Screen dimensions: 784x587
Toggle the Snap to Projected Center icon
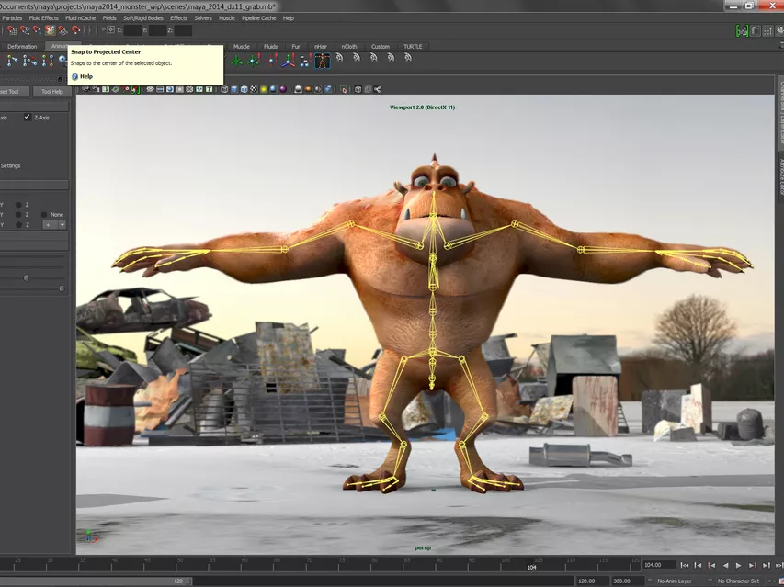pos(50,30)
